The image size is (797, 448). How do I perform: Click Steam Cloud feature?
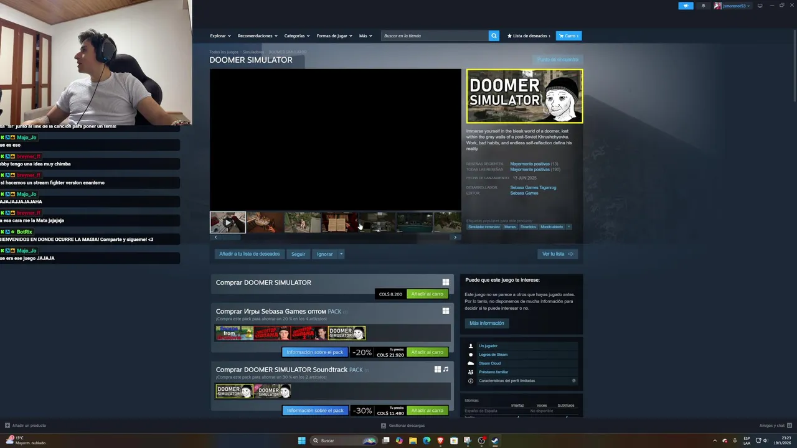[x=489, y=363]
